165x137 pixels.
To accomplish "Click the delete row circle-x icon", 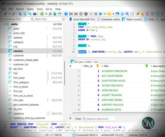I will pyautogui.click(x=86, y=14).
